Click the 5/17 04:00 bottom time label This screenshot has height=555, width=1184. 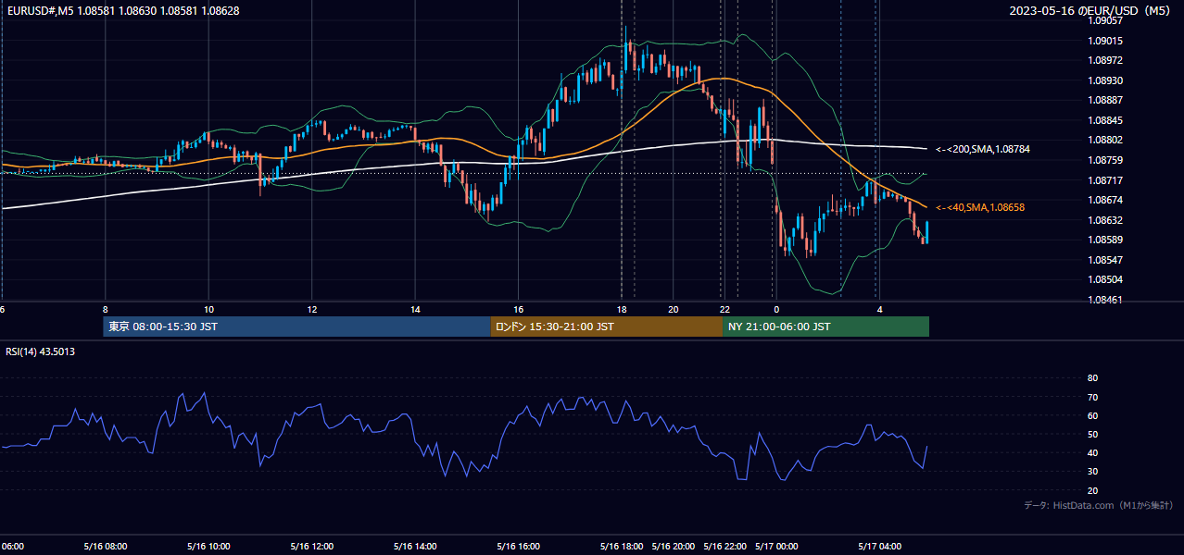coord(880,546)
